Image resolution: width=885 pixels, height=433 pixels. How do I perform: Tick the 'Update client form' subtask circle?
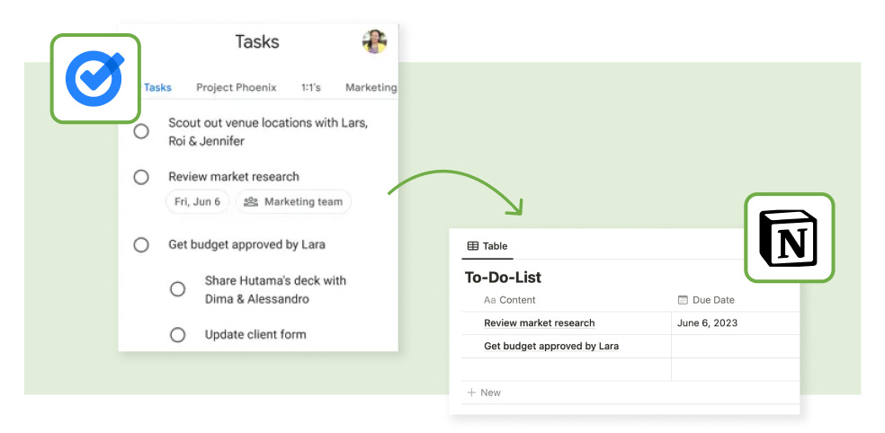[x=178, y=335]
